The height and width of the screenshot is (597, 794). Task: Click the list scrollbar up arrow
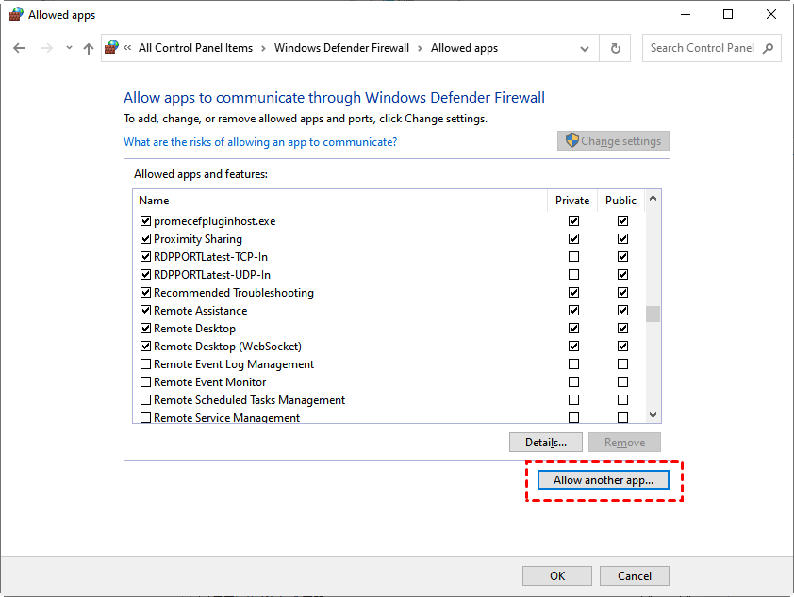tap(653, 198)
